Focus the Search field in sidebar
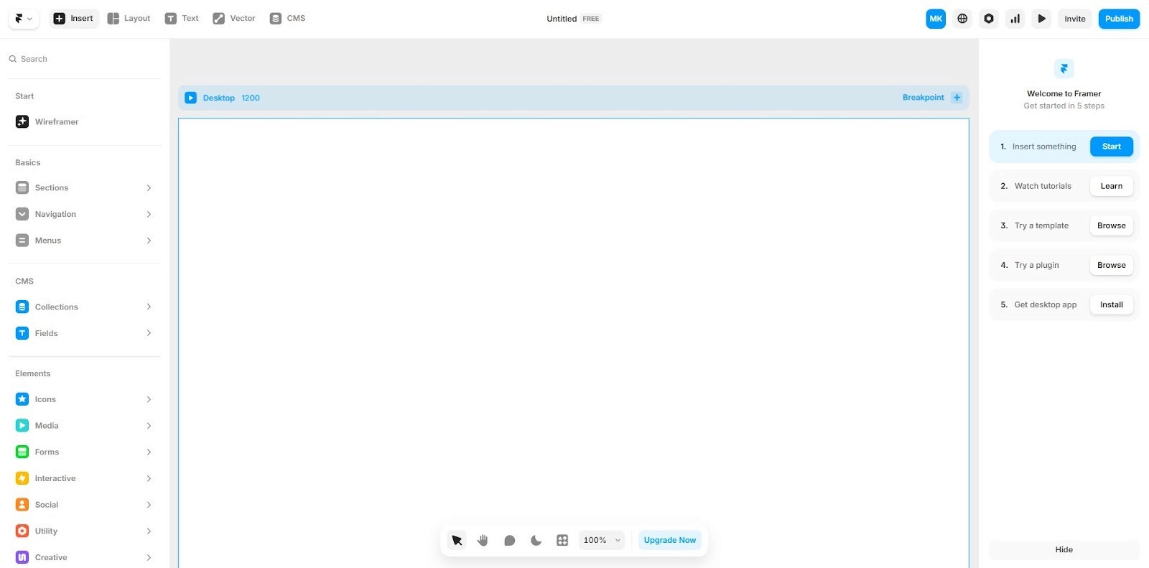 coord(85,59)
